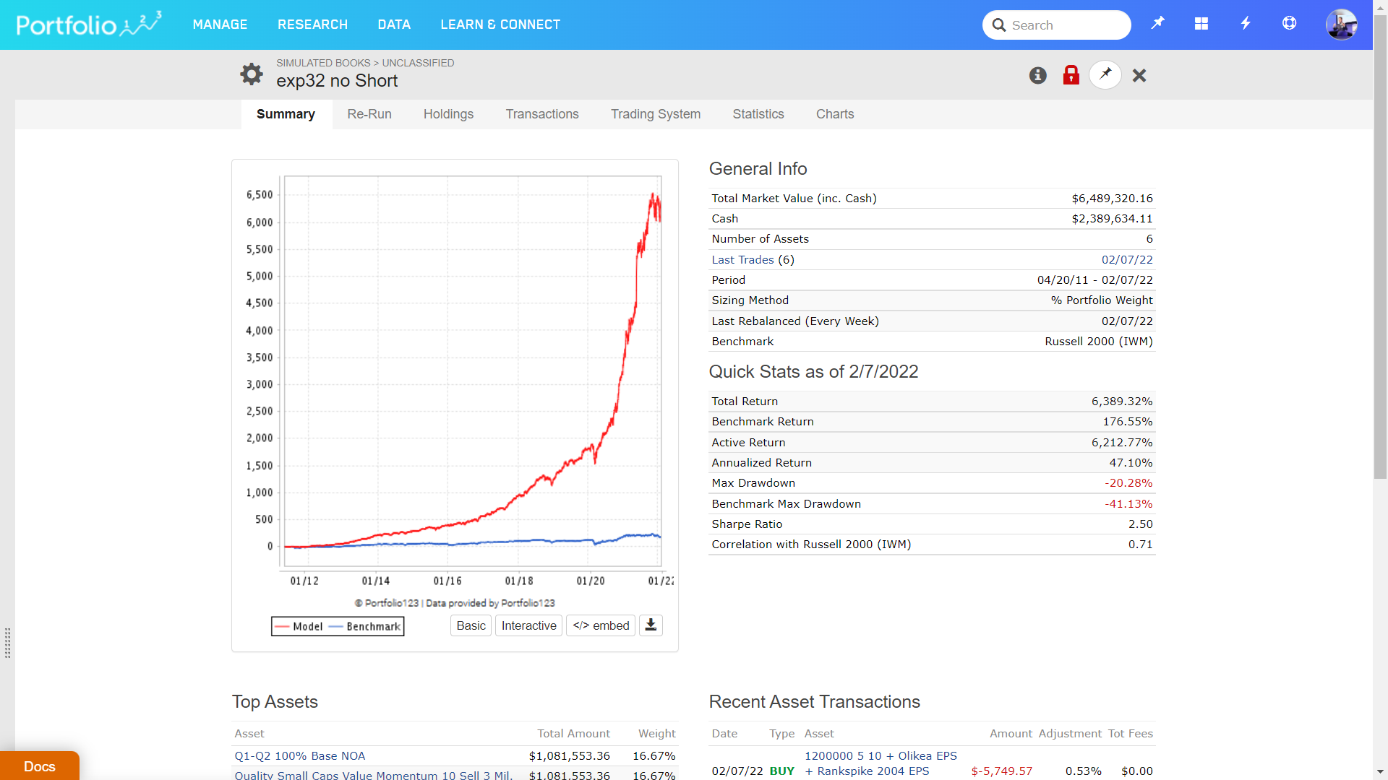Open the info icon for this book
The width and height of the screenshot is (1388, 780).
point(1037,75)
